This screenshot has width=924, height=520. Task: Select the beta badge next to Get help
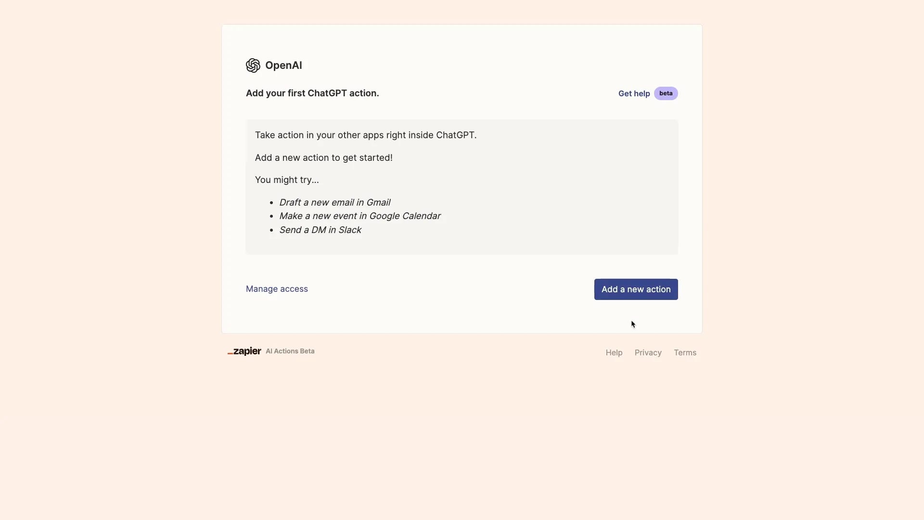[666, 93]
